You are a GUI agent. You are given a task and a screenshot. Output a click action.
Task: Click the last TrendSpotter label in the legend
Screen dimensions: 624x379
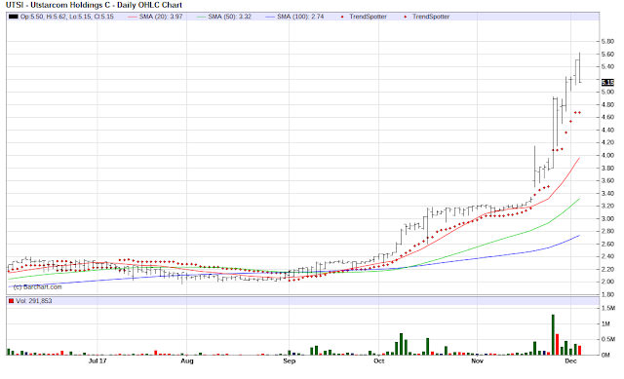(431, 17)
